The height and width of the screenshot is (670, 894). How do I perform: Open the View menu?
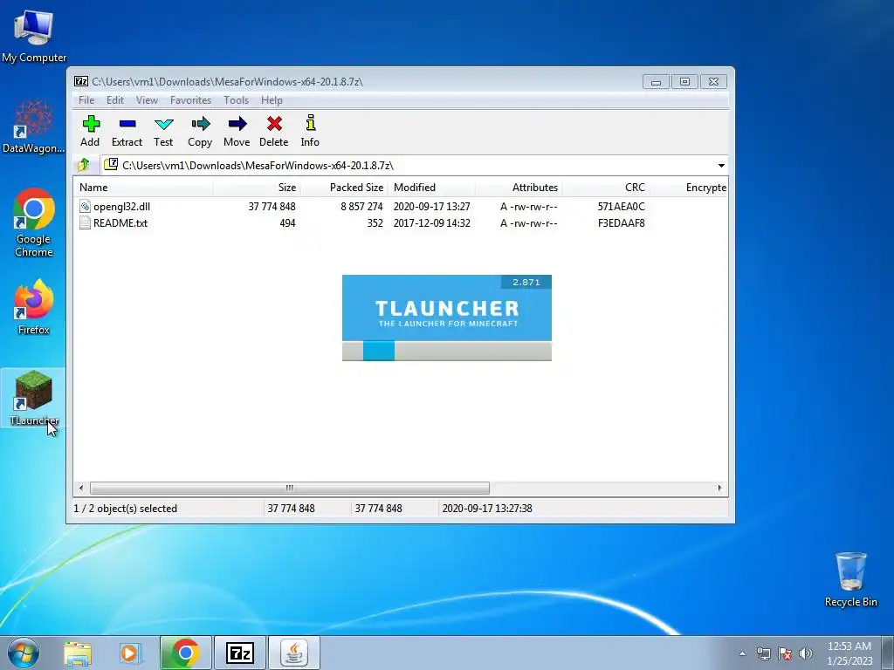point(147,100)
